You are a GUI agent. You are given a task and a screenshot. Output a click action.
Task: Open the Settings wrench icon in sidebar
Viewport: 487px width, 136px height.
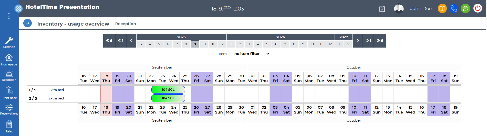point(9,42)
